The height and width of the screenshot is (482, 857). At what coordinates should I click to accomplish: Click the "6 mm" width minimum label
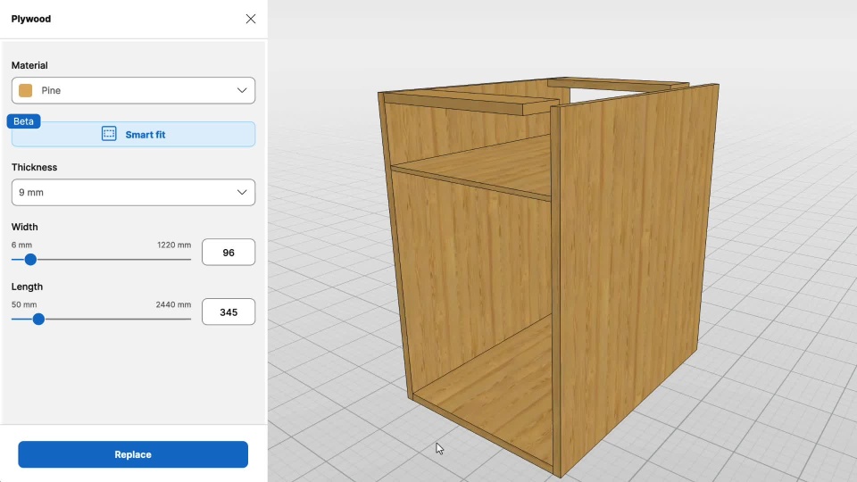21,245
